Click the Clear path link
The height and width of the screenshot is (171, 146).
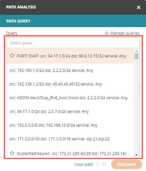(84, 164)
